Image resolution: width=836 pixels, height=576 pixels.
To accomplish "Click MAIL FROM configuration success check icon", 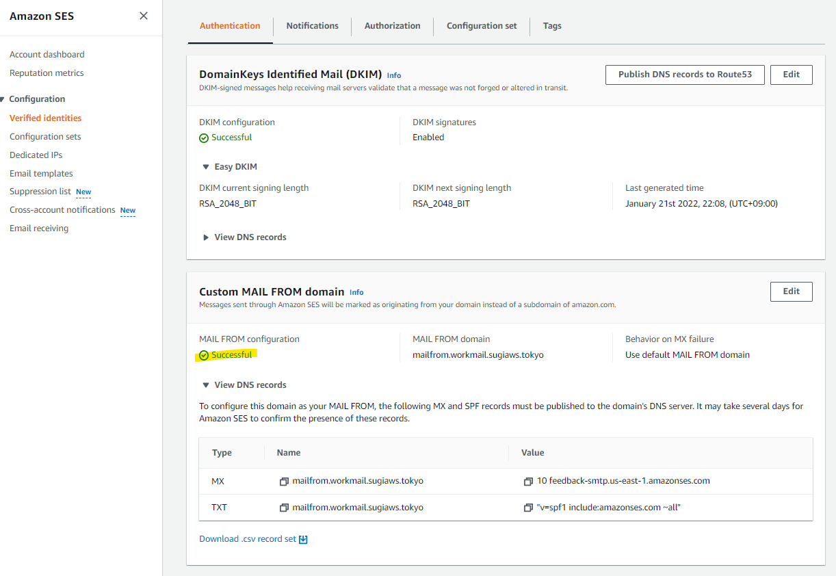I will (x=204, y=355).
